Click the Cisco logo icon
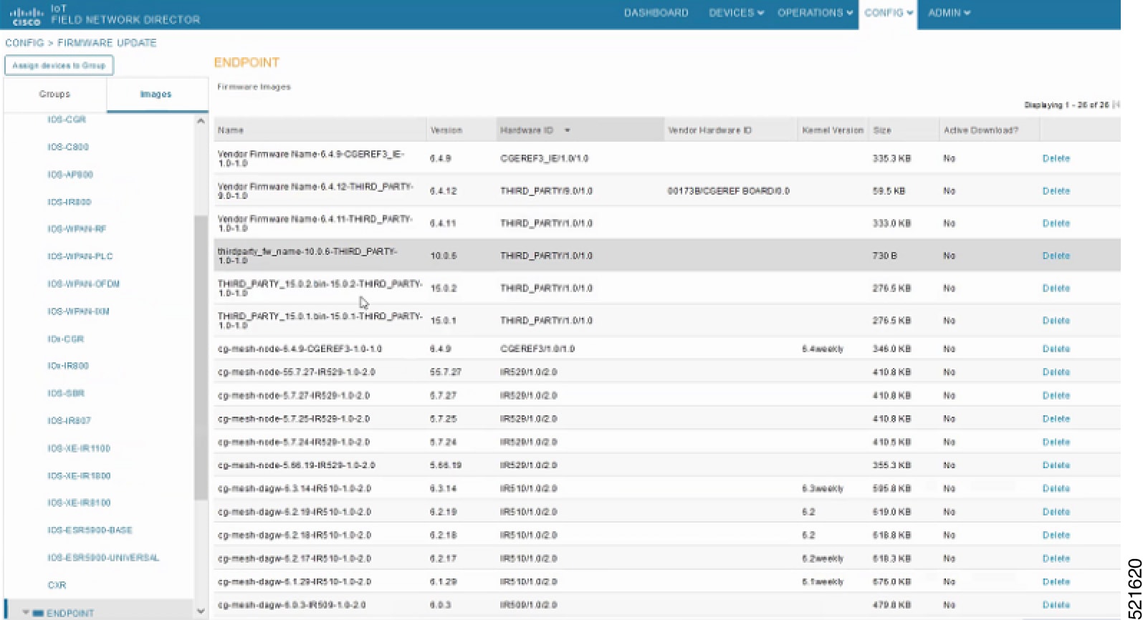 (x=27, y=16)
